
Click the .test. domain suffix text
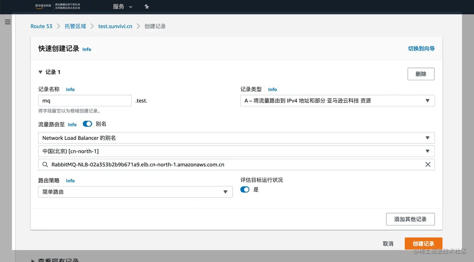[x=141, y=101]
